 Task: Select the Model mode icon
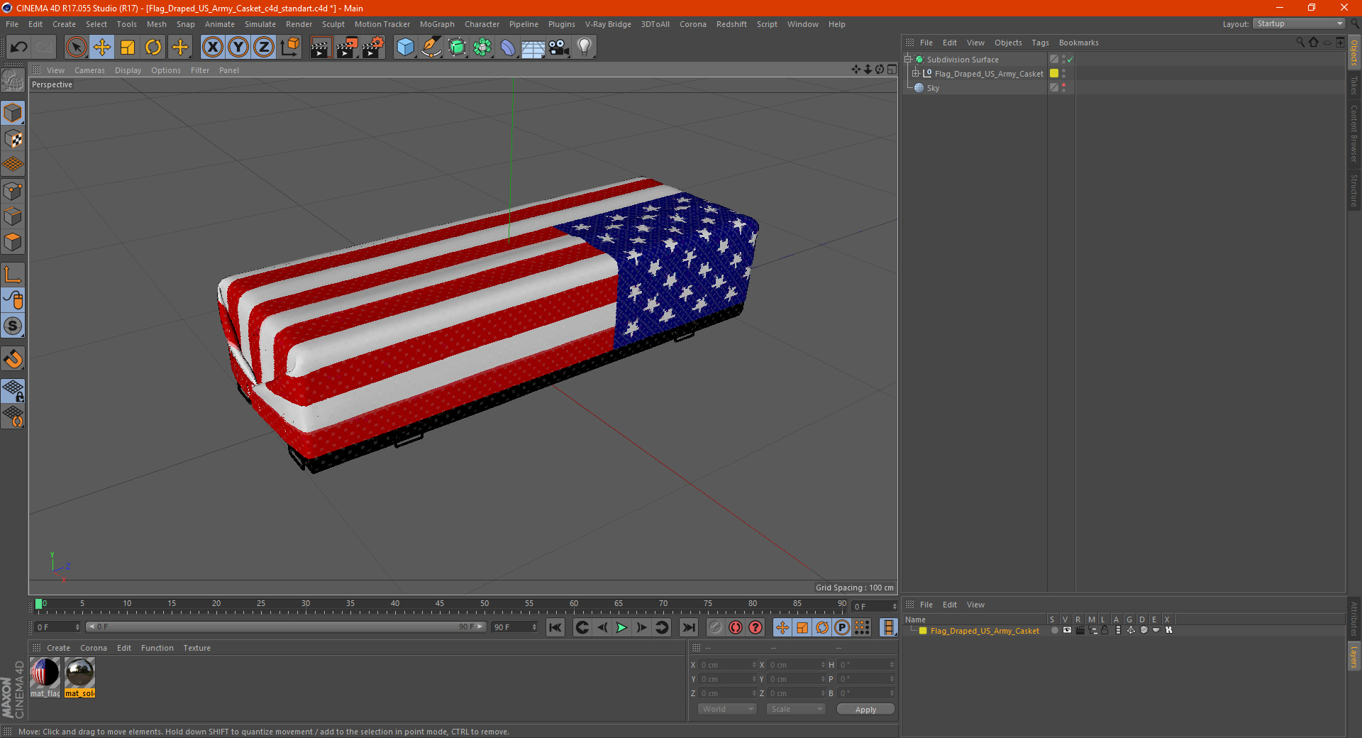[x=13, y=114]
